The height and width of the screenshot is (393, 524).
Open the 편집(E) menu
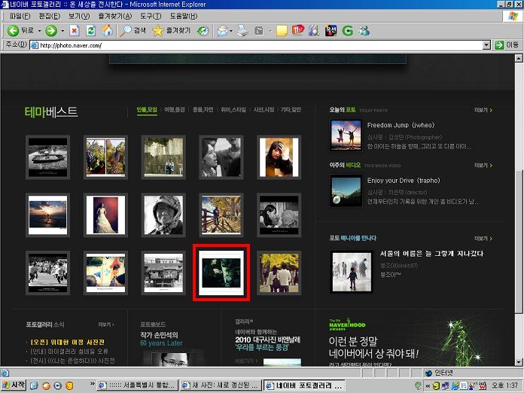[x=50, y=16]
